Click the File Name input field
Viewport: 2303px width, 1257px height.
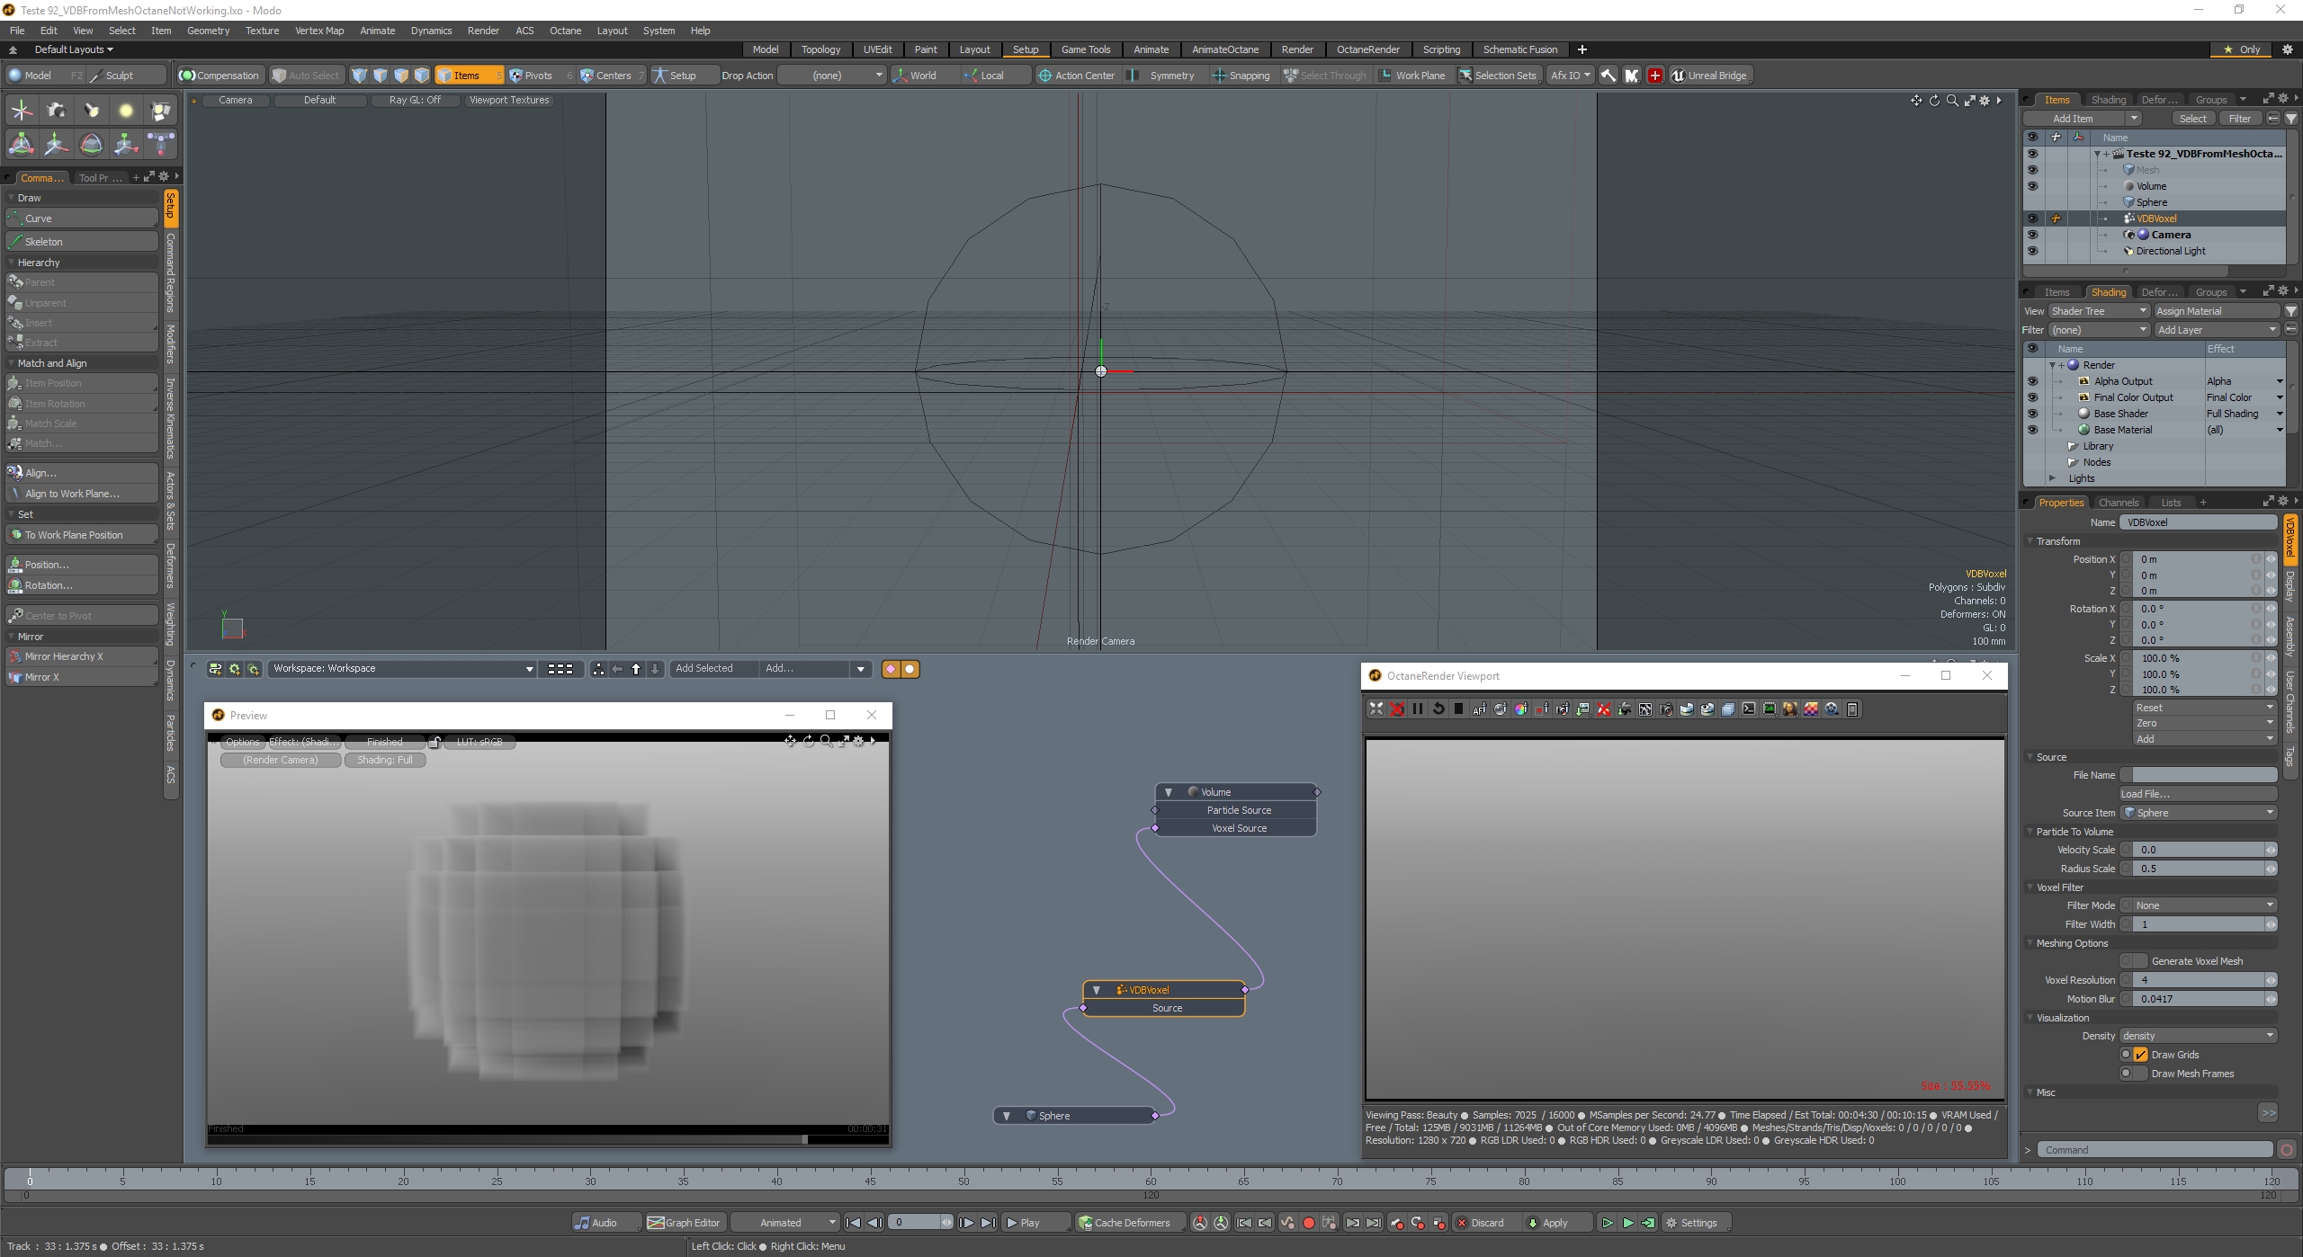click(2203, 775)
